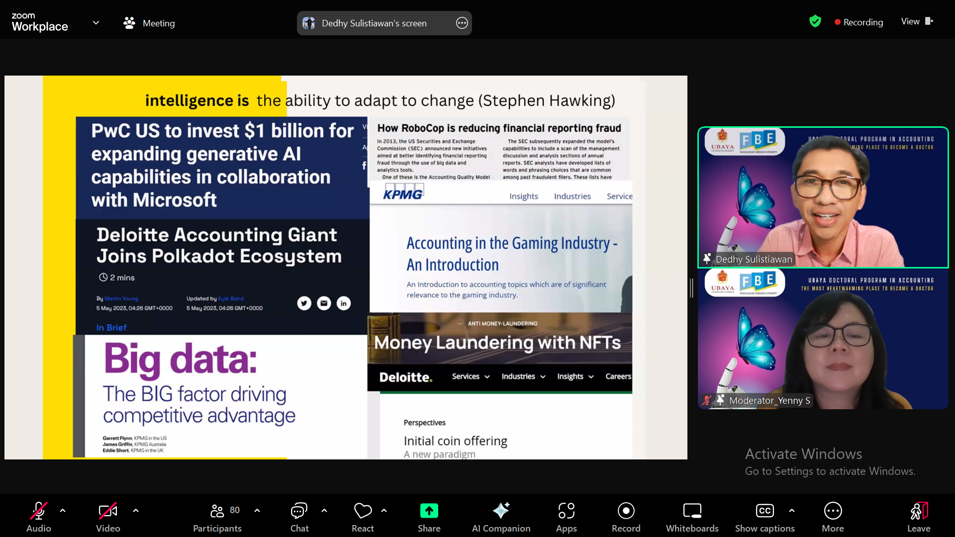955x537 pixels.
Task: Click Dedhy Sulistiawan's screen label
Action: 374,23
